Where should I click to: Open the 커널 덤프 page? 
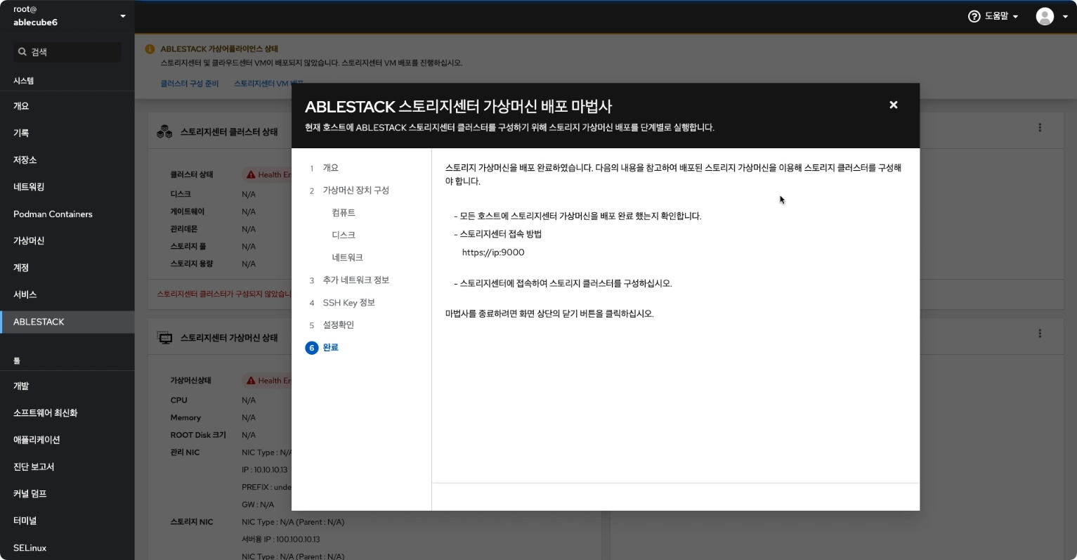(x=67, y=494)
